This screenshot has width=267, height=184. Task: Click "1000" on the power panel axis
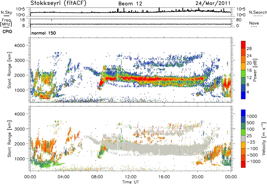tap(19, 90)
